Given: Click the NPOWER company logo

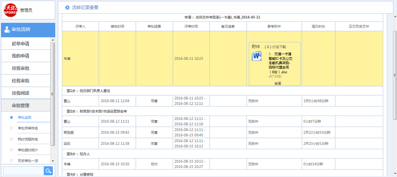Looking at the screenshot, I should click(x=10, y=10).
